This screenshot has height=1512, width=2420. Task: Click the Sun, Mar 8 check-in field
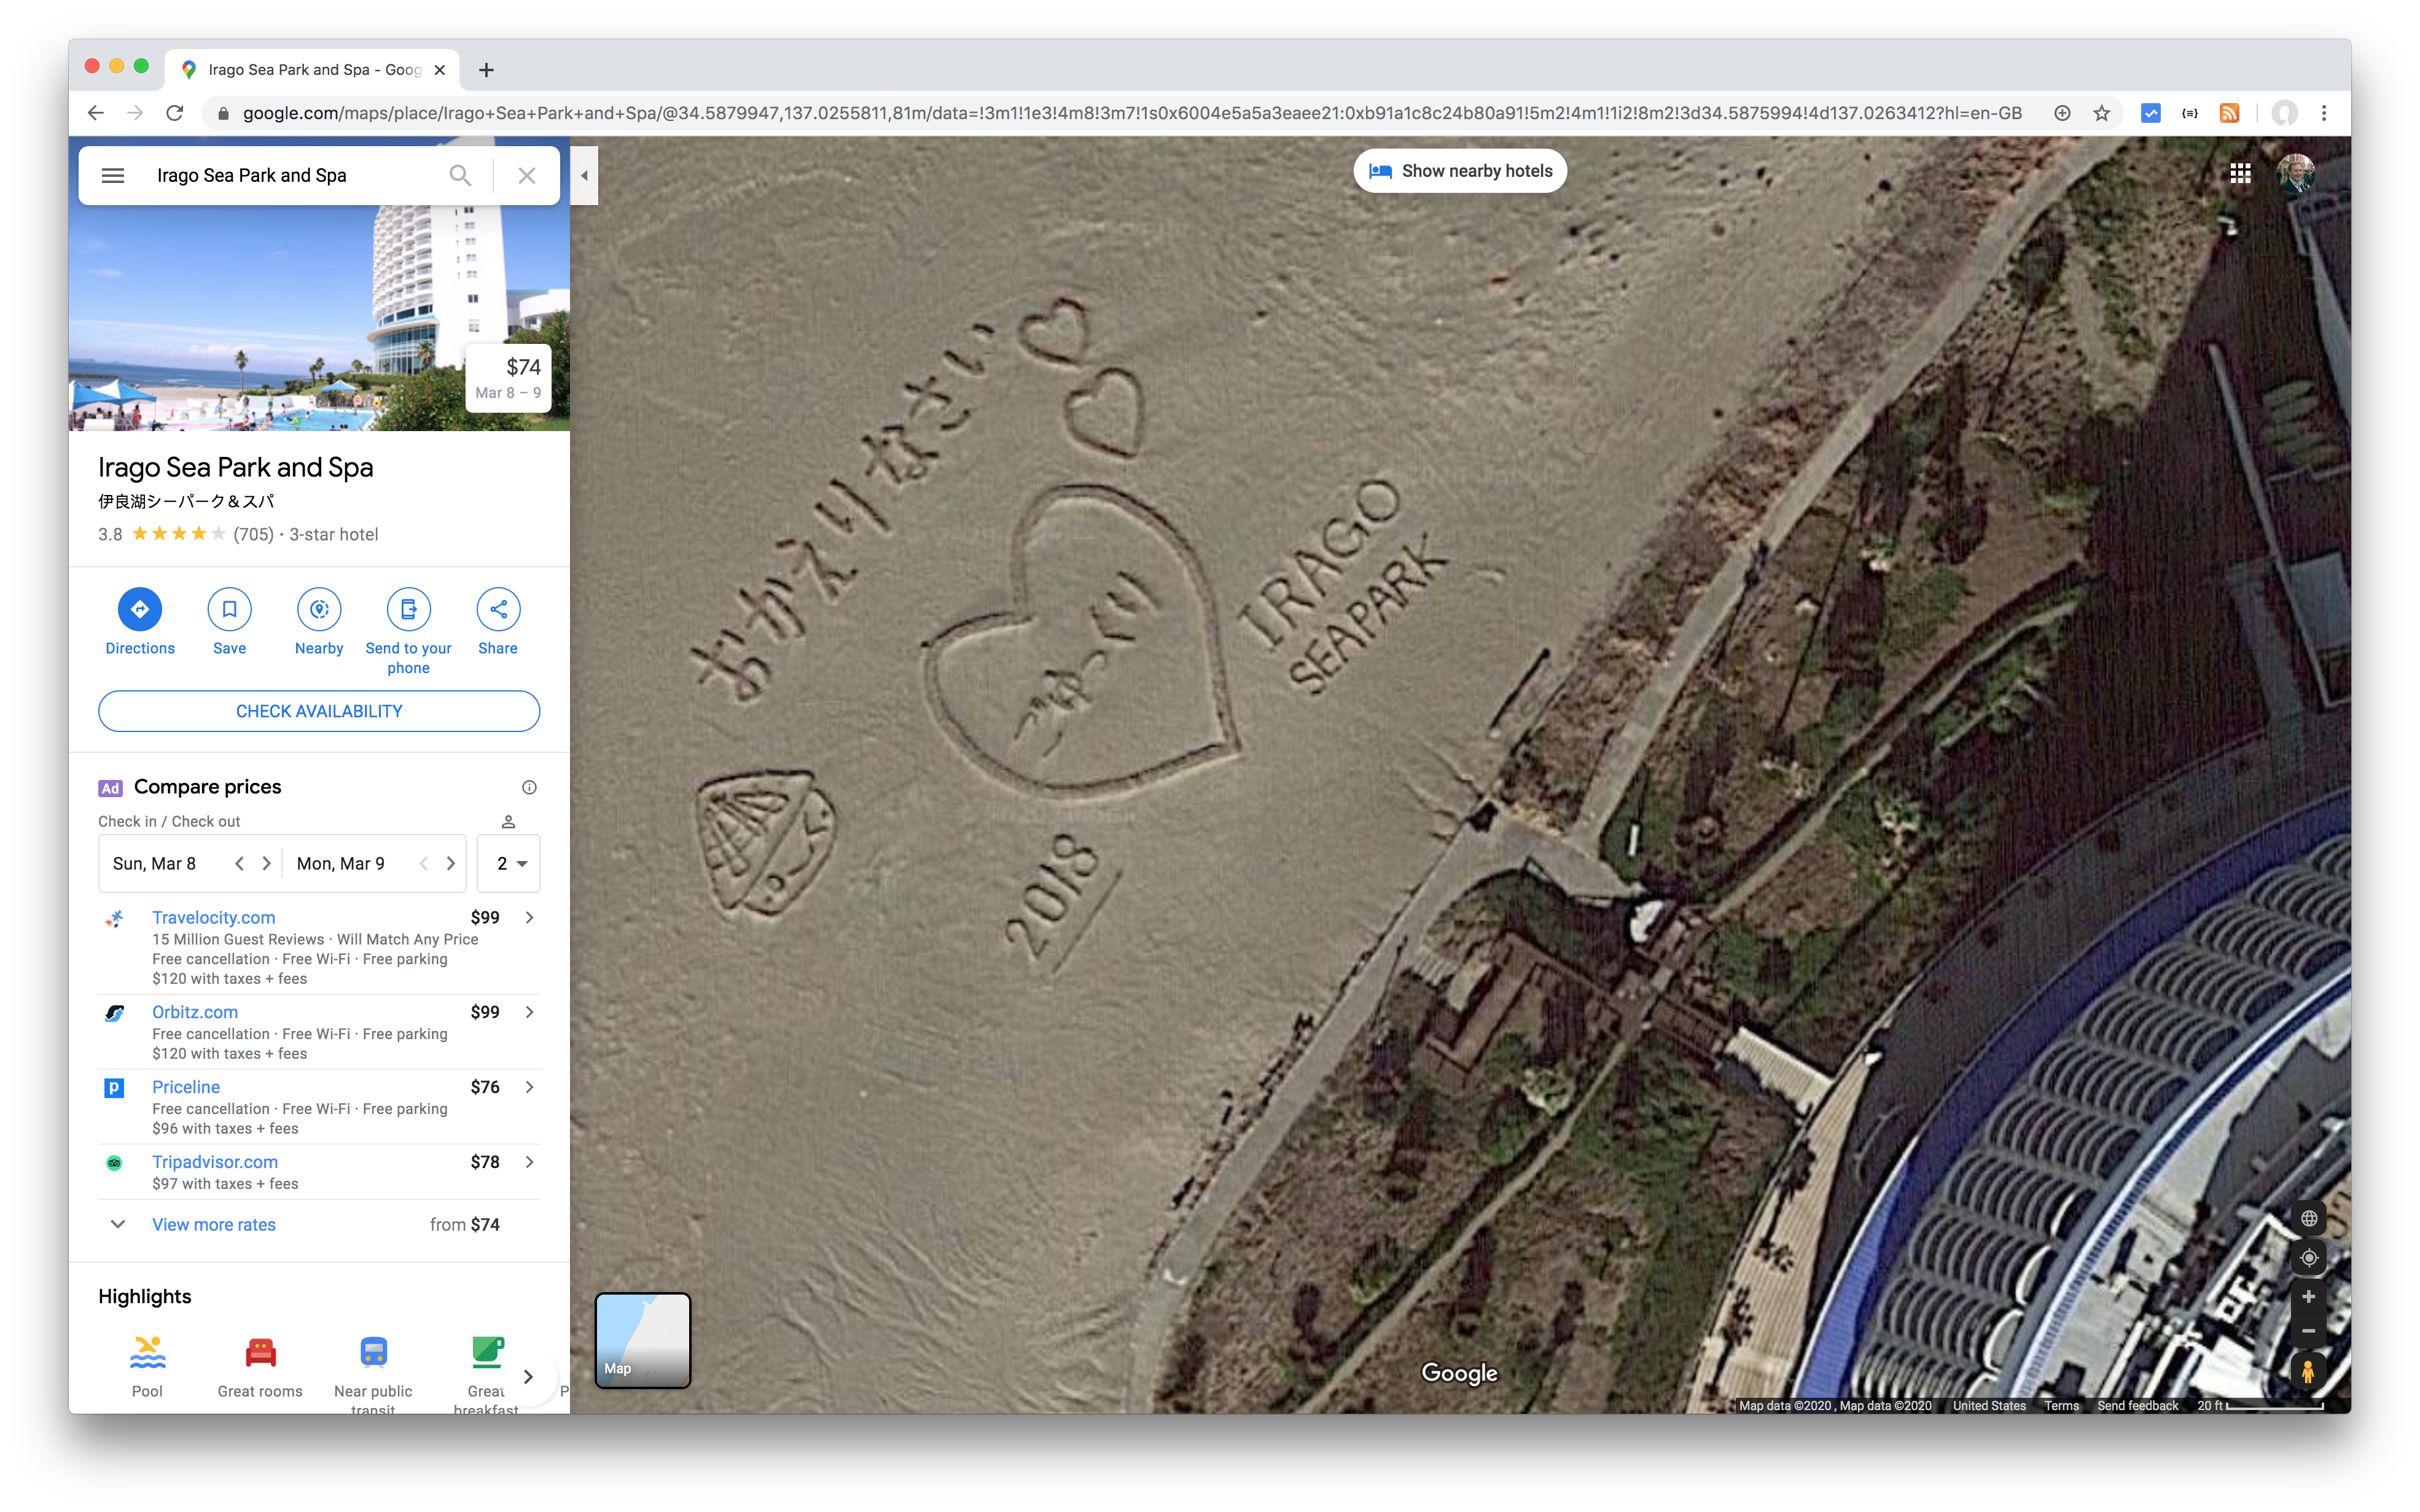click(x=155, y=863)
